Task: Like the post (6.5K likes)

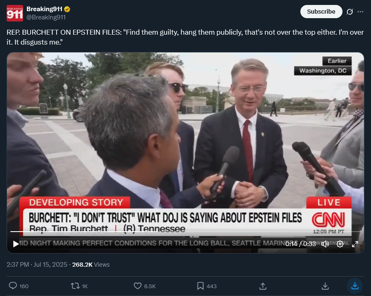Action: pos(145,286)
